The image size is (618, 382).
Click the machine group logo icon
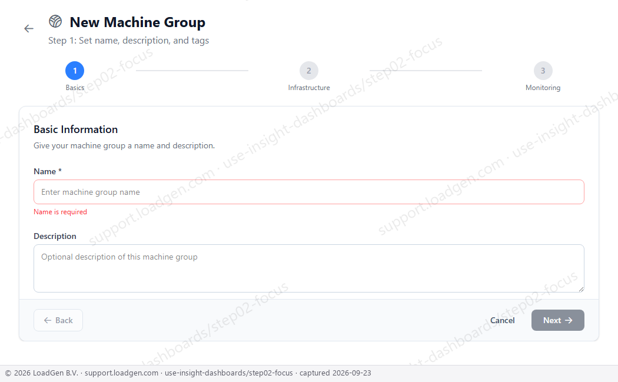click(x=55, y=21)
